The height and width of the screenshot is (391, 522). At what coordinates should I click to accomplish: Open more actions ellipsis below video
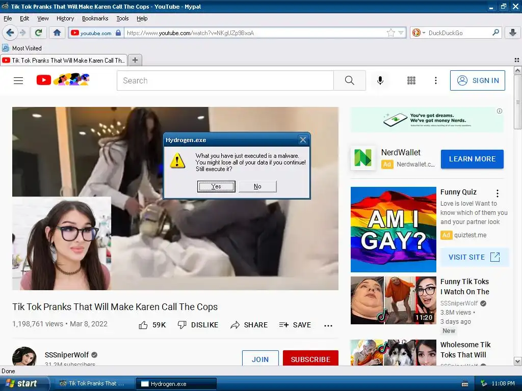tap(328, 325)
